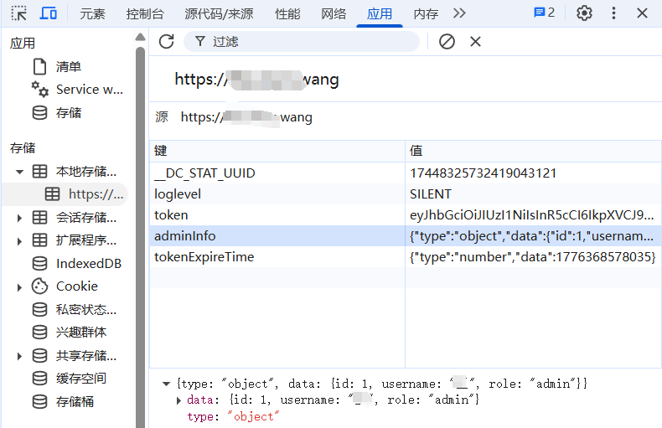The image size is (662, 428).
Task: Open the 元素 tab
Action: coord(92,14)
